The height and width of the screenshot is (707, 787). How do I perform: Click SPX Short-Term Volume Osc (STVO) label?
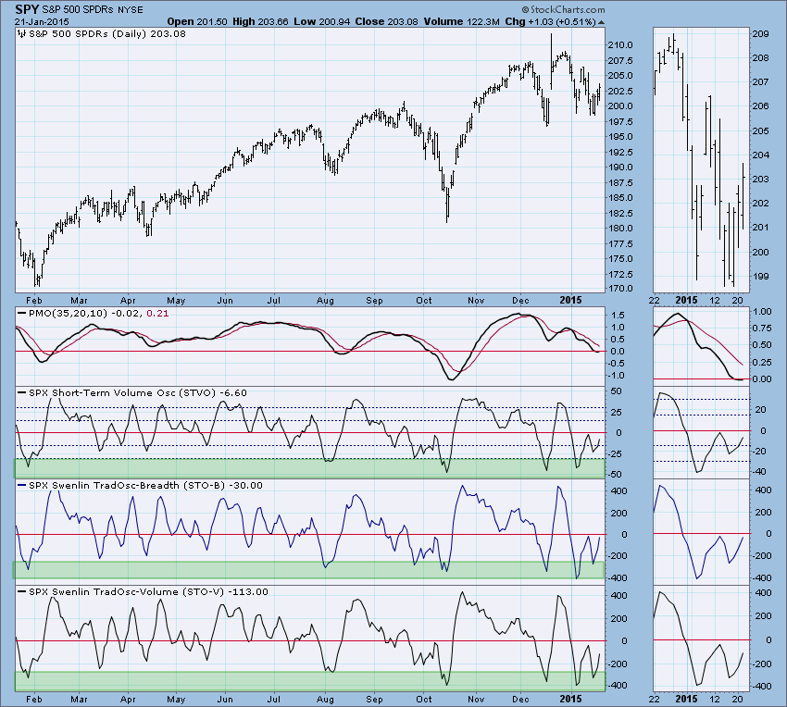[x=122, y=392]
